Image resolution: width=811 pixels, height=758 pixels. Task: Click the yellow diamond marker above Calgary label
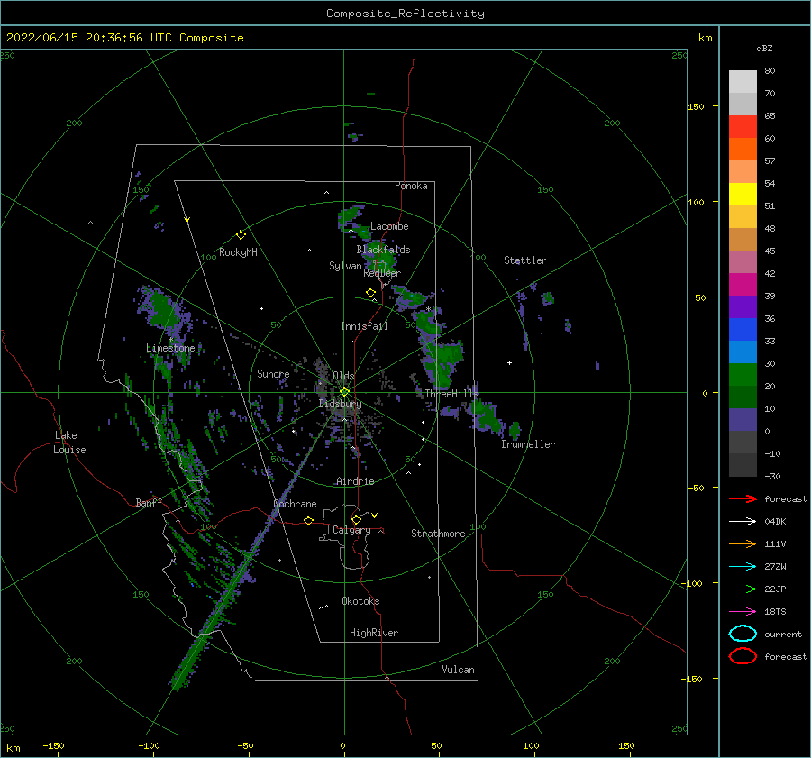[x=356, y=519]
